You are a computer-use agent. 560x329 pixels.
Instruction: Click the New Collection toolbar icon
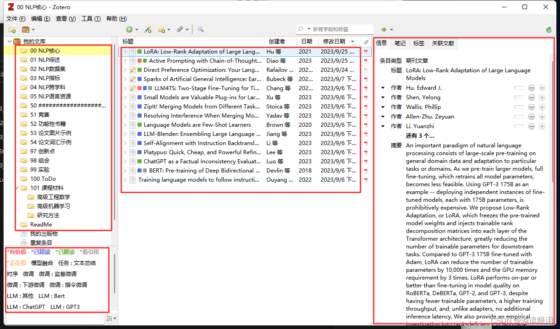pos(12,30)
